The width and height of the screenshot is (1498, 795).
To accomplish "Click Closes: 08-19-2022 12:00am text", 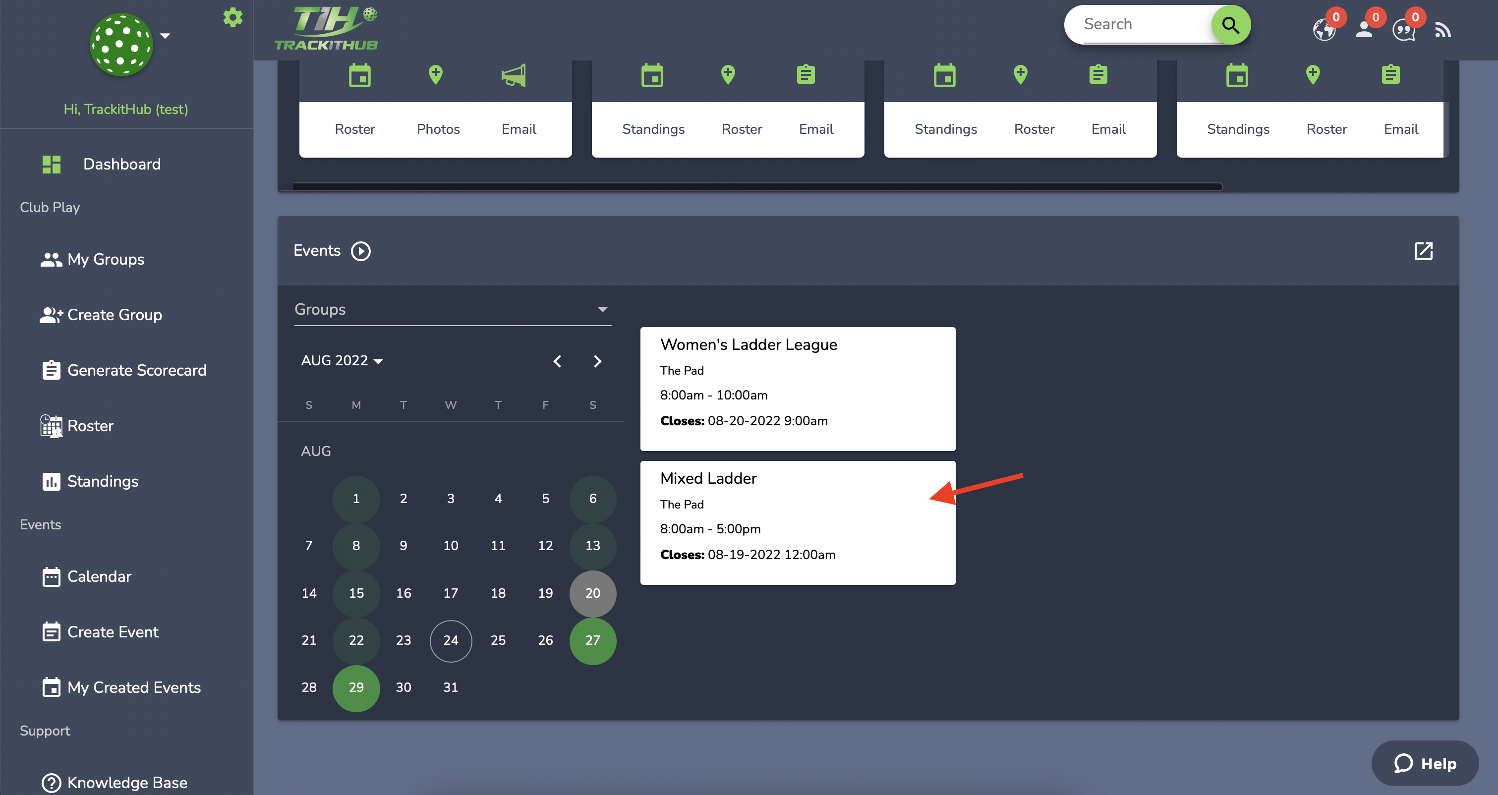I will (x=748, y=555).
